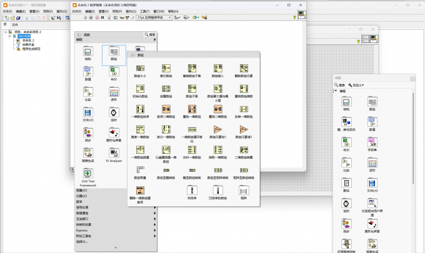Open the 帮助(H) menu

click(173, 11)
